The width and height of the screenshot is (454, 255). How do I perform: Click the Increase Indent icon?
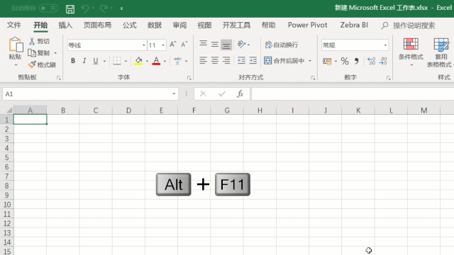coord(253,61)
